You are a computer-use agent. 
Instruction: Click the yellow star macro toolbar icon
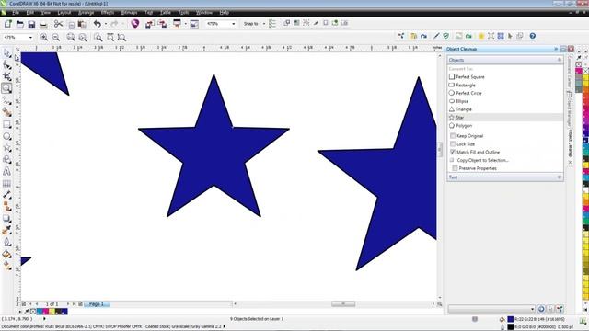coord(481,36)
